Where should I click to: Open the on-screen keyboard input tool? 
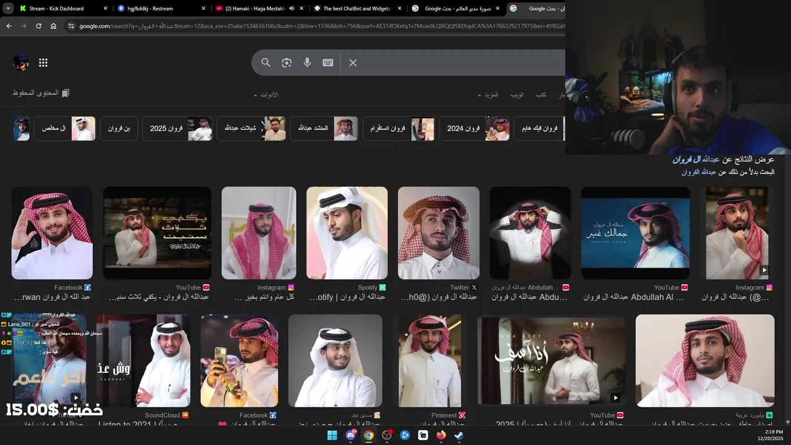(328, 62)
